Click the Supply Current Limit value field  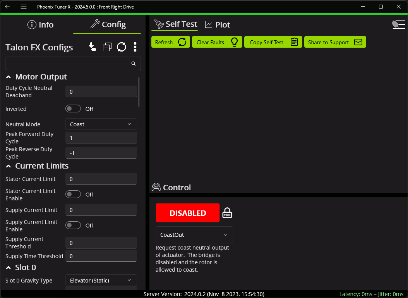[101, 210]
